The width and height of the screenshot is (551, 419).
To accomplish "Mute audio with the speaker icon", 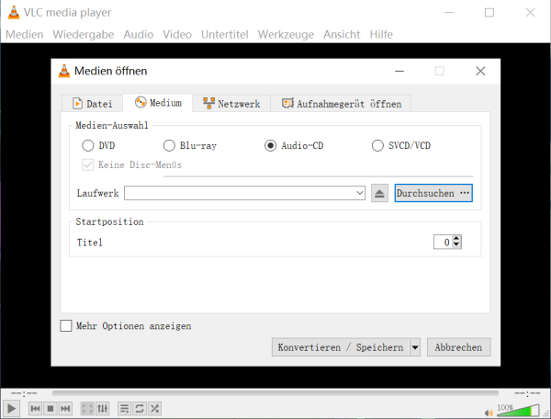I will (489, 413).
